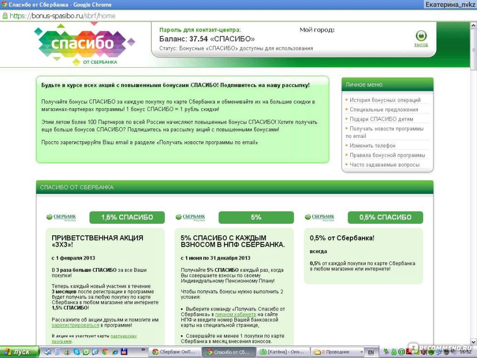Open the Проводник taskbar group
The image size is (477, 358).
tap(338, 352)
